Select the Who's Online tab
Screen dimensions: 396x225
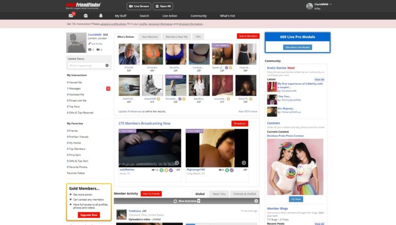[x=125, y=37]
